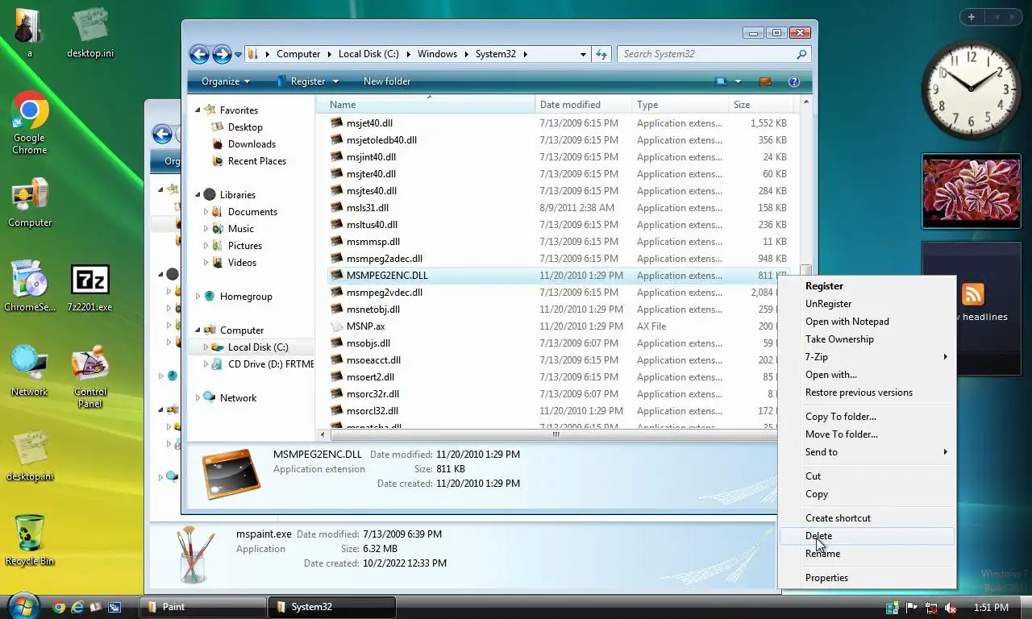Viewport: 1032px width, 619px height.
Task: Launch Internet Explorer from the taskbar
Action: point(77,607)
